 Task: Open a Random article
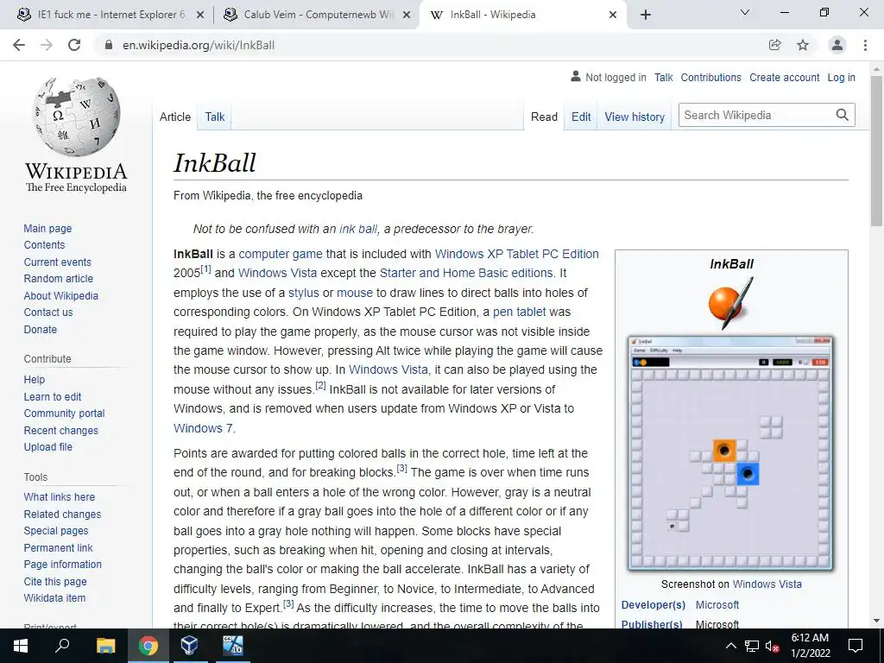(58, 279)
